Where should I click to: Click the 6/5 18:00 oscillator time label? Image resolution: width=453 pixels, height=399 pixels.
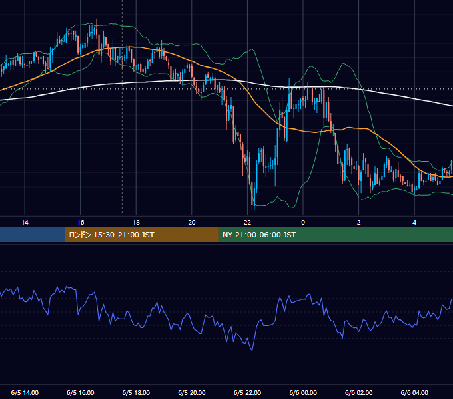(136, 392)
